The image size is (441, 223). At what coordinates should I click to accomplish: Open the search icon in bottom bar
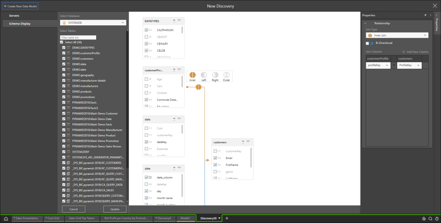pyautogui.click(x=430, y=219)
